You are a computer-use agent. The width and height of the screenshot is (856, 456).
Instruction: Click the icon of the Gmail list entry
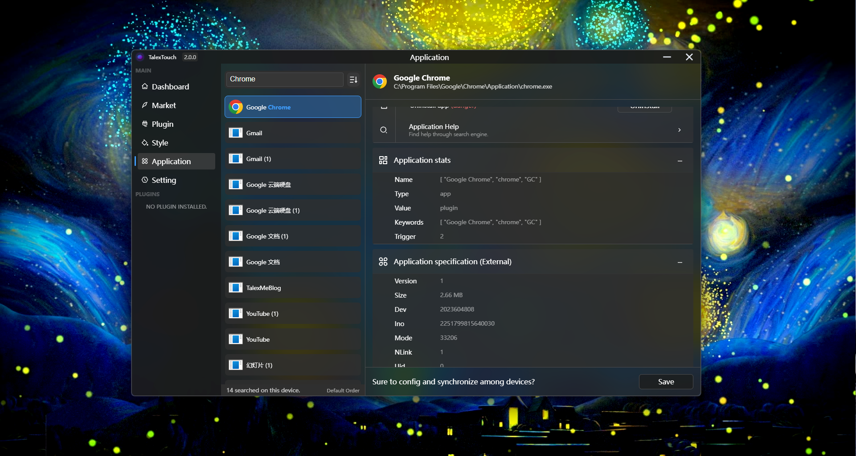click(236, 133)
